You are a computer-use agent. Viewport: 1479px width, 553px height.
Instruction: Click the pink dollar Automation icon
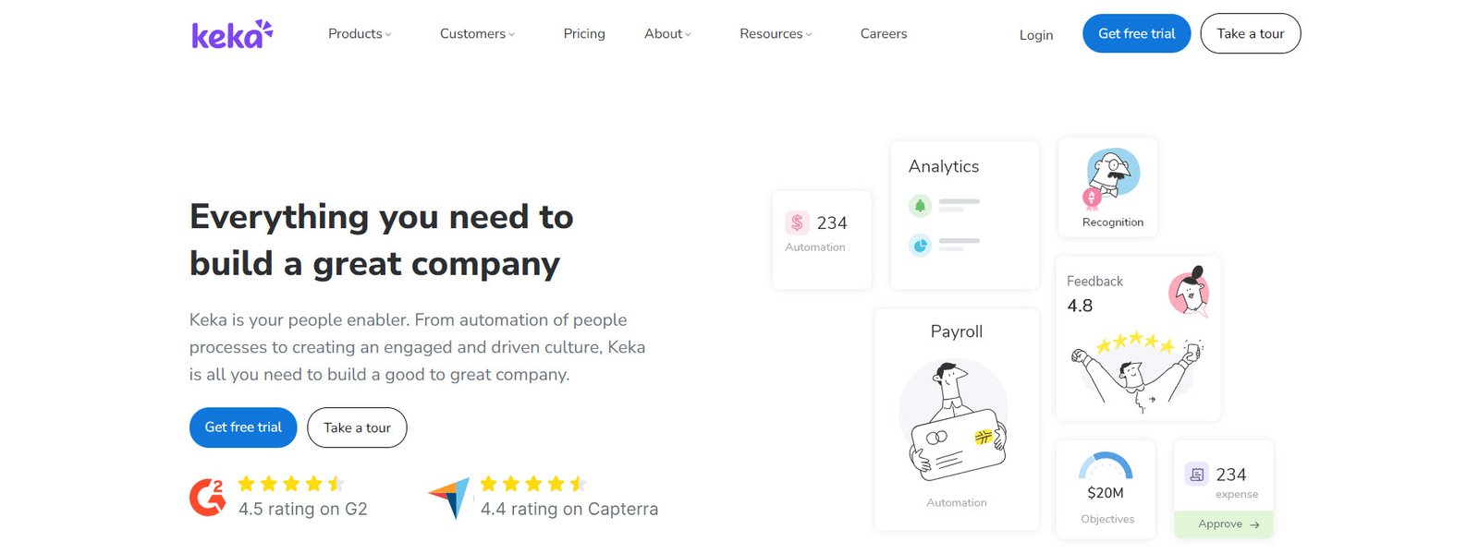[797, 222]
